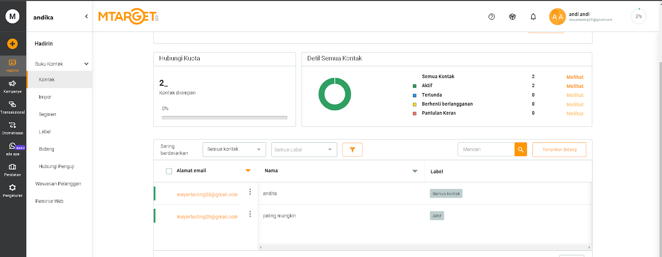Click the yellow Berhenti berlangganan swatch
The width and height of the screenshot is (662, 257).
point(415,104)
